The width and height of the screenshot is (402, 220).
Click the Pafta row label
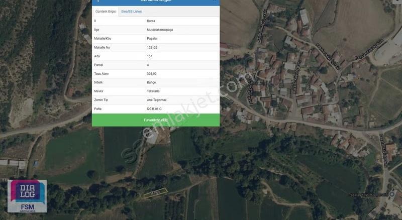click(97, 108)
